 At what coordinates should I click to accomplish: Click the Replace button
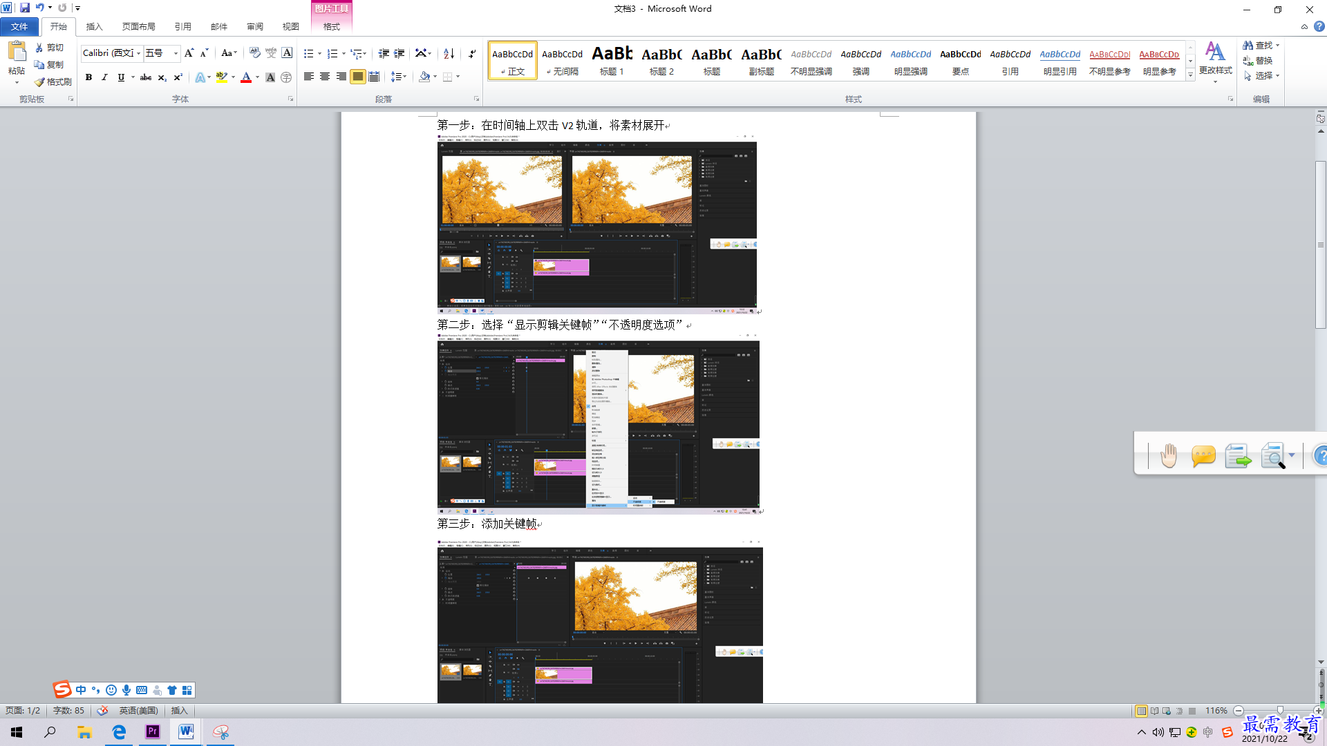point(1258,60)
